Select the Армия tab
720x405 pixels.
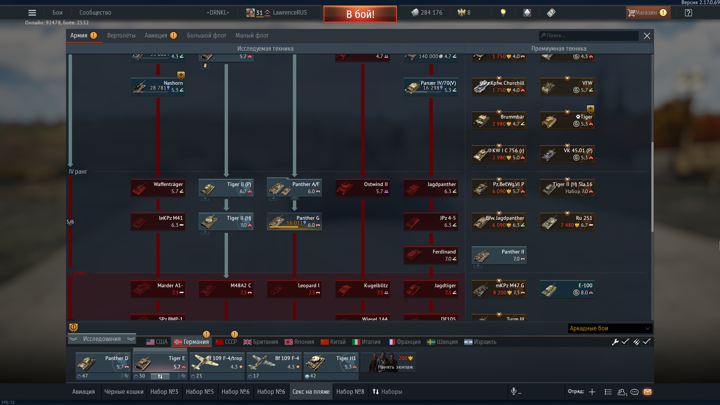point(84,35)
